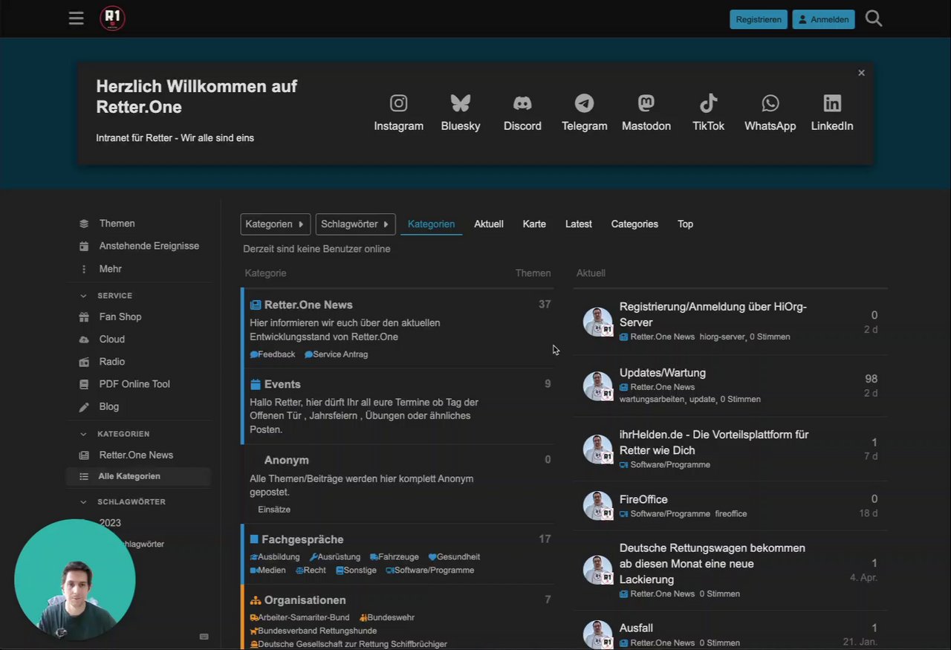The height and width of the screenshot is (650, 951).
Task: Click the PDF Online Tool icon
Action: point(84,384)
